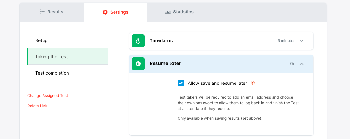Switch to the Results tab
The image size is (350, 139).
(52, 12)
